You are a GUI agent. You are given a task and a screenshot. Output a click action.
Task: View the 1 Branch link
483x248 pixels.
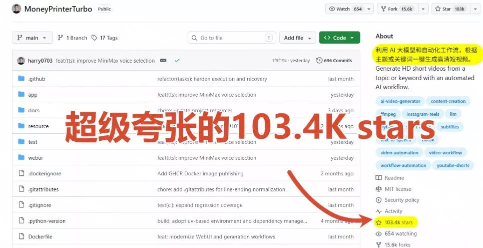tap(73, 38)
